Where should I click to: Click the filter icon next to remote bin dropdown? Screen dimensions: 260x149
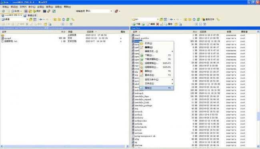pyautogui.click(x=165, y=19)
